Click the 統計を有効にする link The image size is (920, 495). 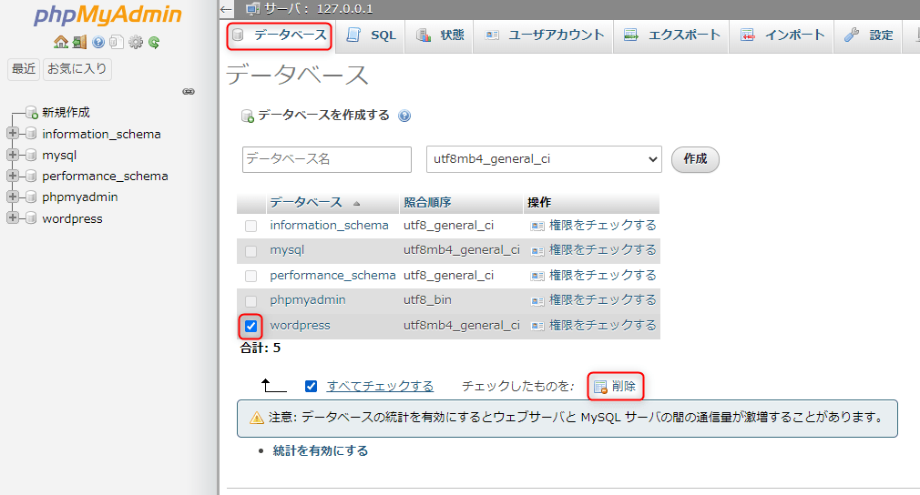[x=321, y=451]
